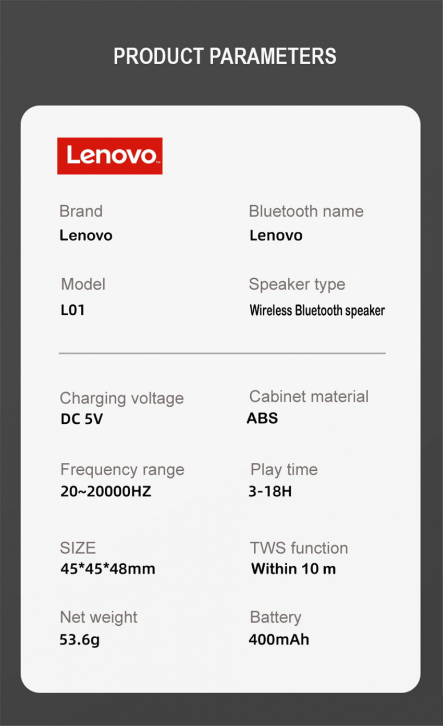Click the ABS cabinet material value
Viewport: 443px width, 726px height.
tap(262, 418)
